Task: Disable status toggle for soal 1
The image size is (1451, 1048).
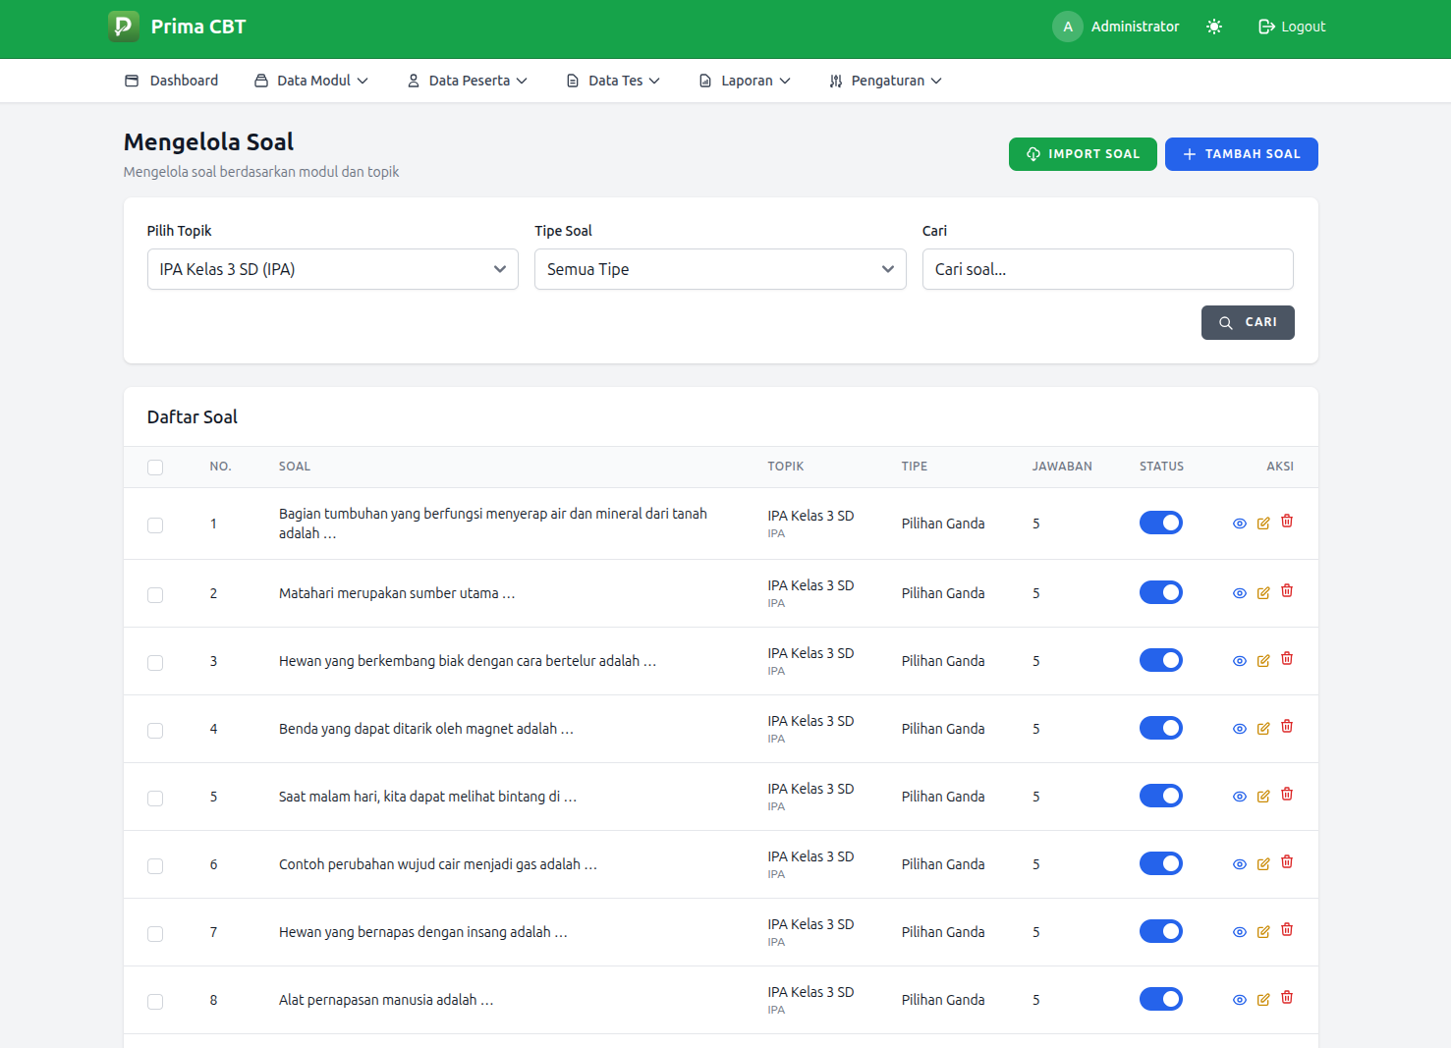Action: [x=1161, y=522]
